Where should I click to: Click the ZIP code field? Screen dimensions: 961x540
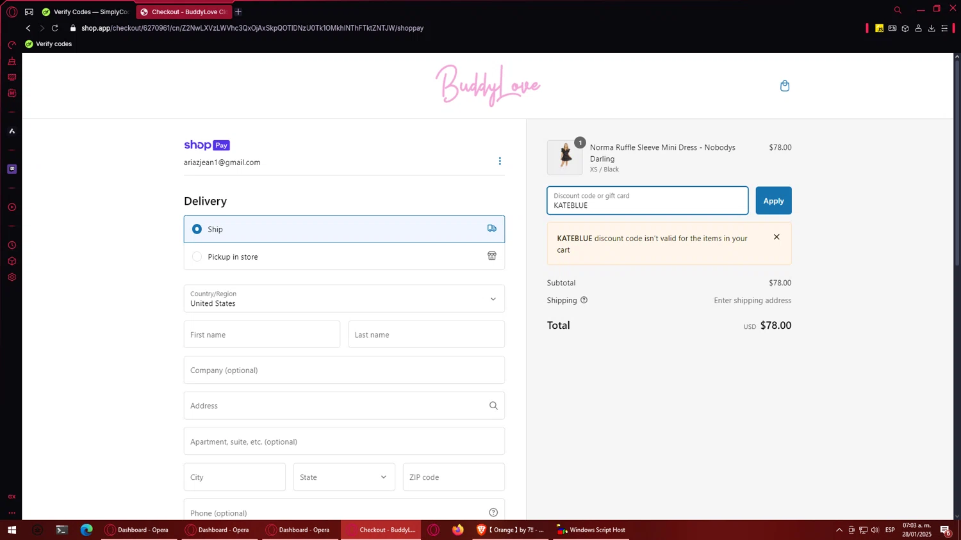pos(454,477)
